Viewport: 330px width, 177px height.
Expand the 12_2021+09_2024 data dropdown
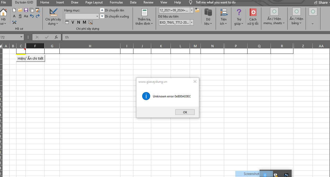192,10
